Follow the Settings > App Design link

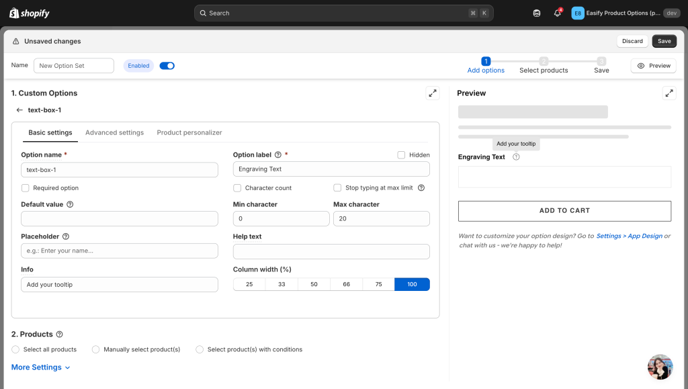[629, 236]
